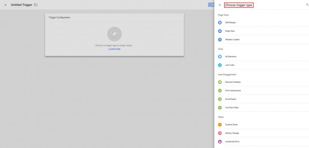Click the All Elements click icon
309x148 pixels.
click(220, 57)
